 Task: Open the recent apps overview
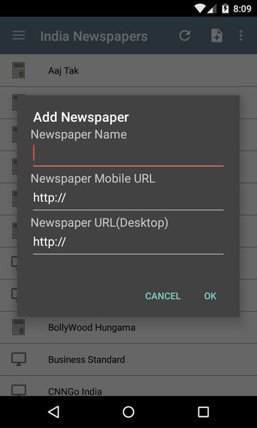point(203,412)
